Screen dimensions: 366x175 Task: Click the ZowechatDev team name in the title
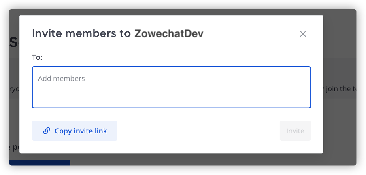coord(169,34)
